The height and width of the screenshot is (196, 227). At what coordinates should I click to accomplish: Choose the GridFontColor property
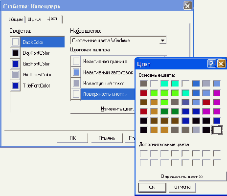click(x=37, y=64)
